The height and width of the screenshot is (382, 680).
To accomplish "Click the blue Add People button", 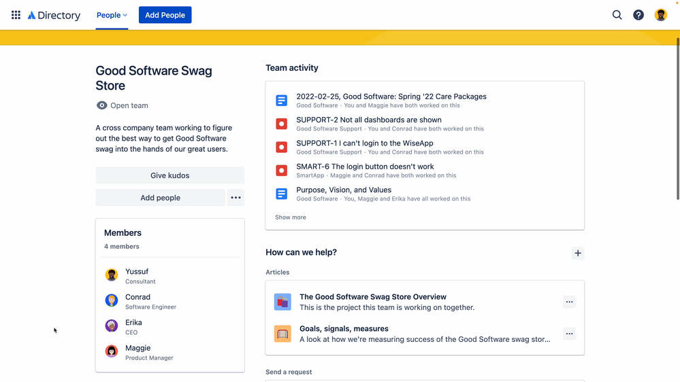I will coord(165,15).
